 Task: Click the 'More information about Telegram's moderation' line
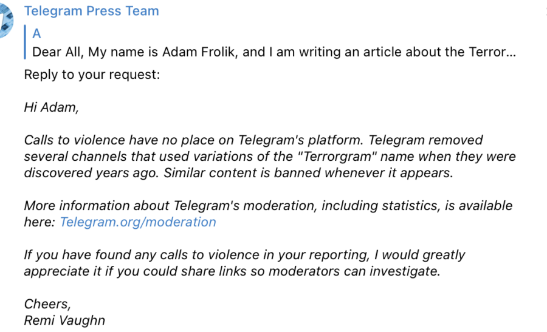[268, 206]
